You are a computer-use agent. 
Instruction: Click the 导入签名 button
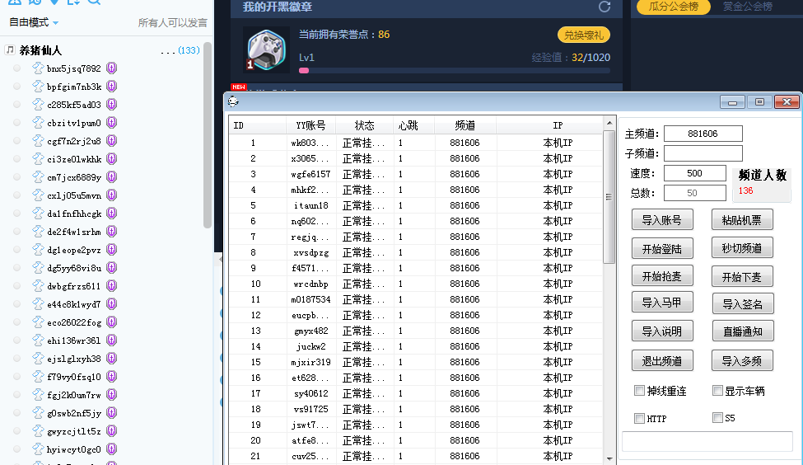point(743,304)
